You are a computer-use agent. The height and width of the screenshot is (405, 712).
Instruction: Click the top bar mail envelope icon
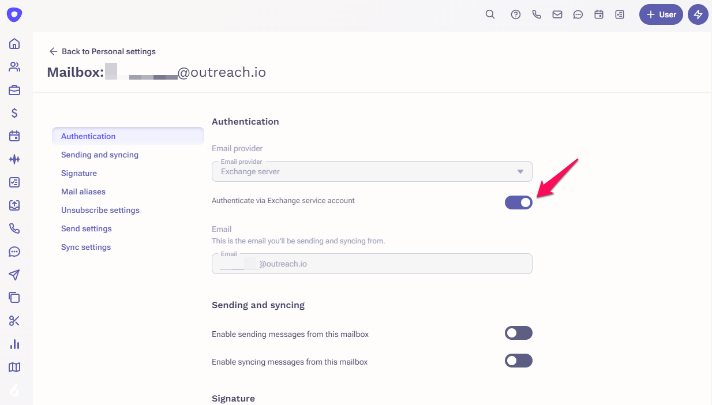tap(557, 14)
